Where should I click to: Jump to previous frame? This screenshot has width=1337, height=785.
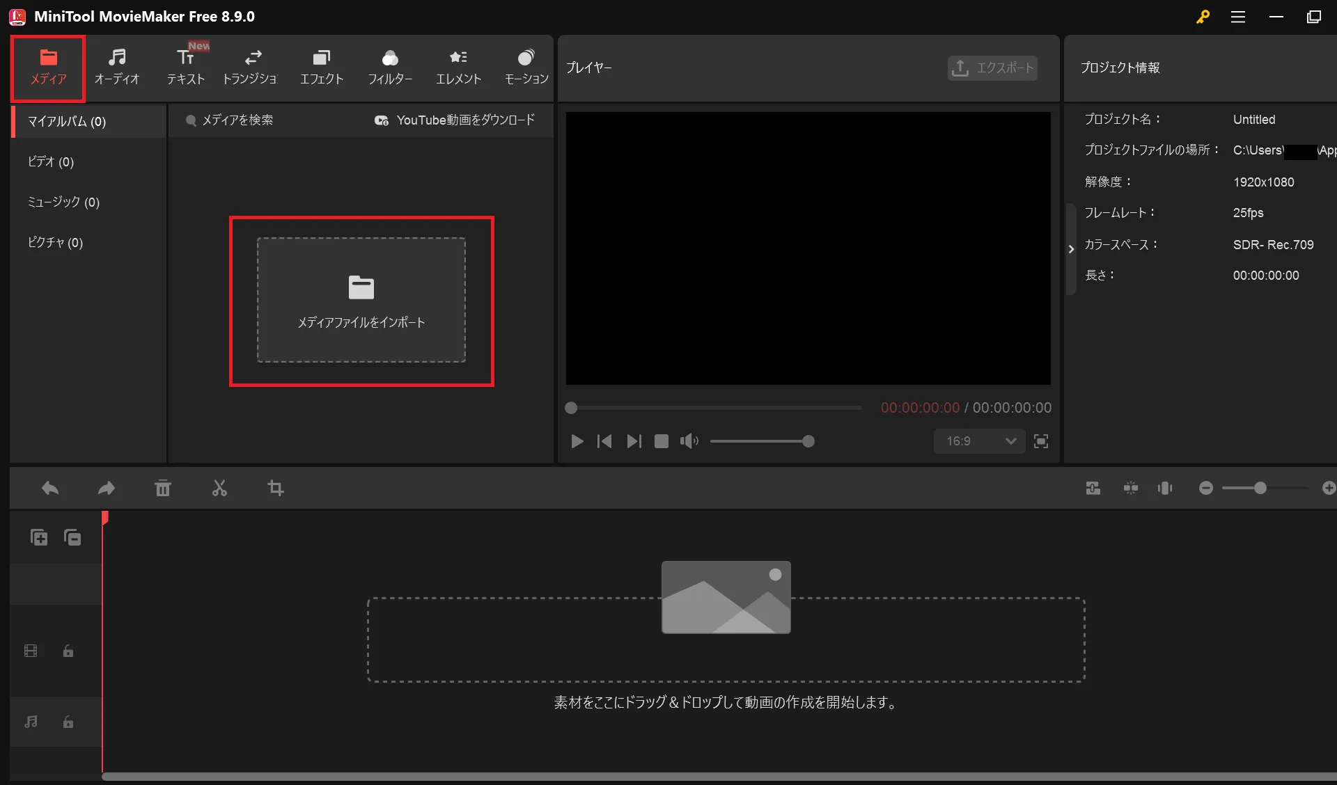click(604, 441)
